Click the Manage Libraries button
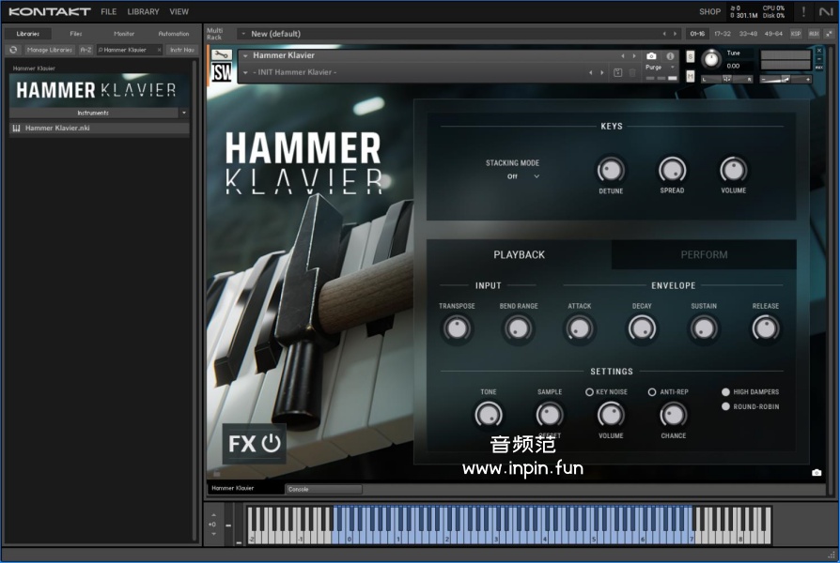The image size is (840, 563). coord(49,50)
